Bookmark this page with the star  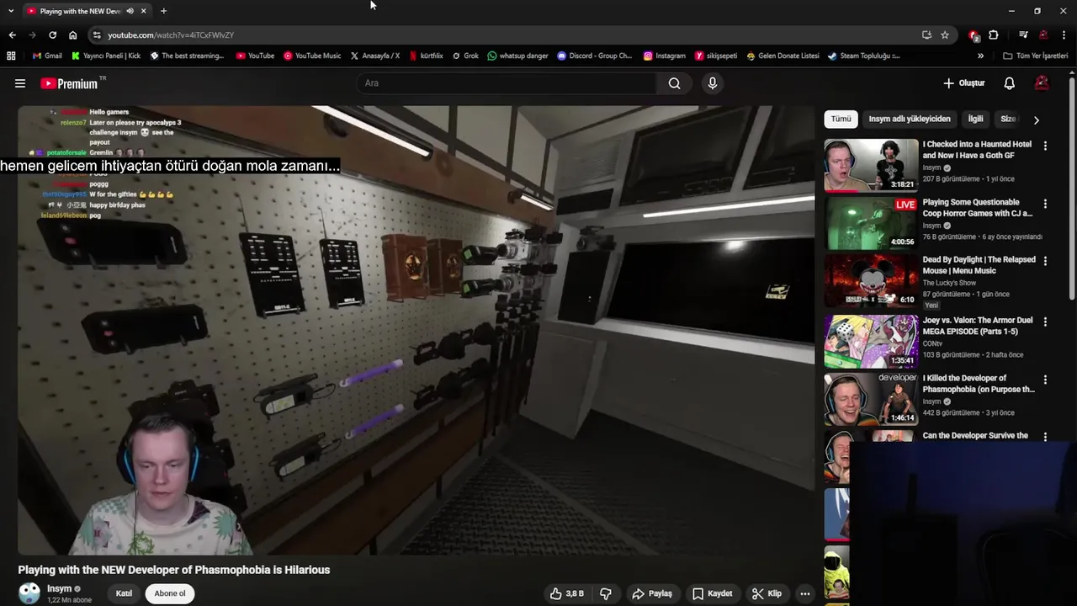coord(945,35)
